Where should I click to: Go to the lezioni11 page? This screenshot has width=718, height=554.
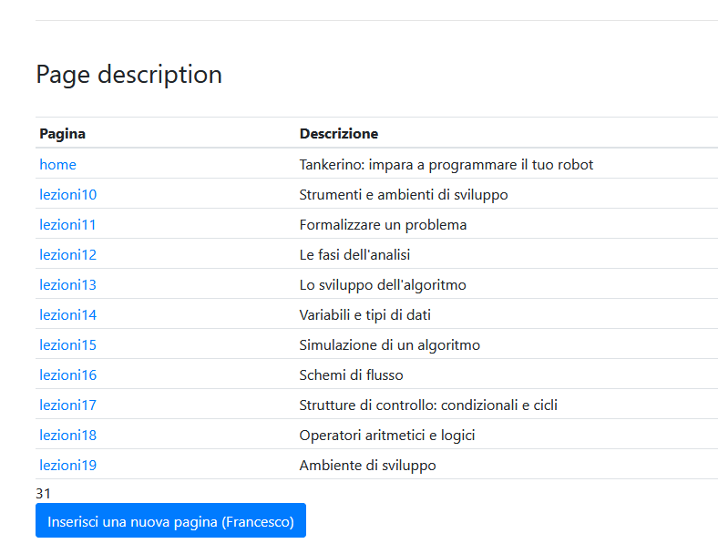pyautogui.click(x=67, y=225)
